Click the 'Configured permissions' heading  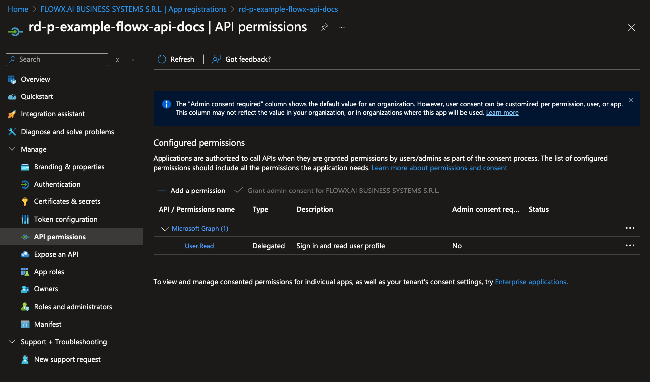click(199, 143)
